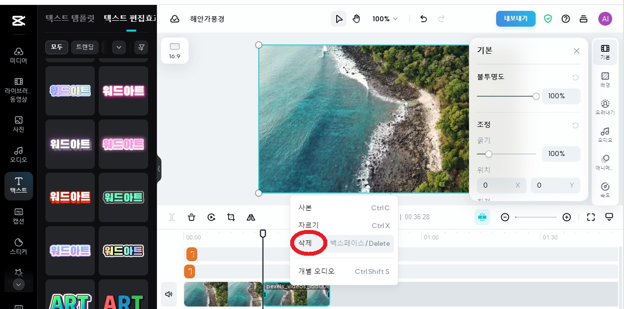Open the 배경 background tab
The image size is (624, 309).
[605, 80]
